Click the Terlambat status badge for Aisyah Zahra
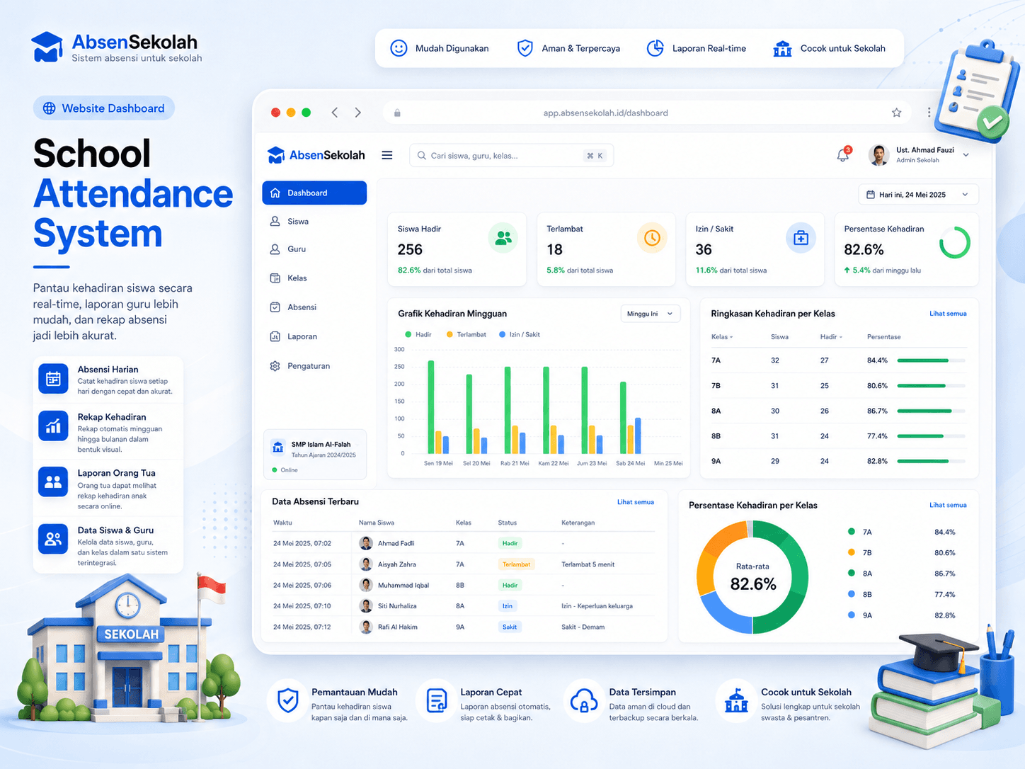 coord(516,564)
